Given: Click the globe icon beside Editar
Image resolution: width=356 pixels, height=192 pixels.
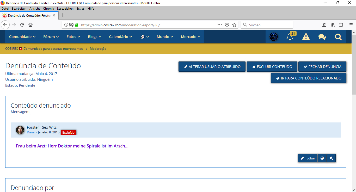Looking at the screenshot, I should (322, 158).
